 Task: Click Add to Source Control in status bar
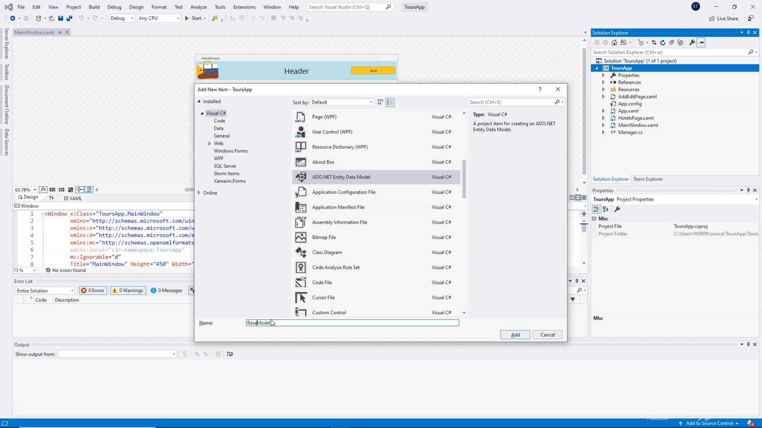pos(709,423)
